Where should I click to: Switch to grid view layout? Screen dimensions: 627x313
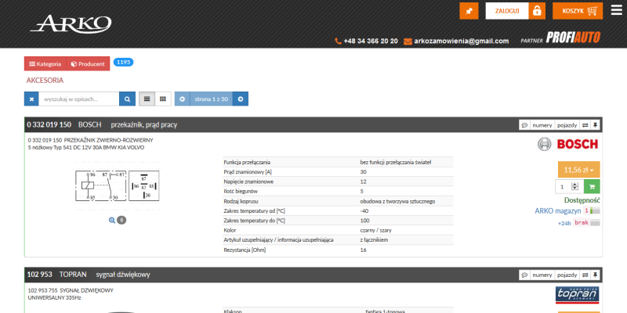point(163,99)
